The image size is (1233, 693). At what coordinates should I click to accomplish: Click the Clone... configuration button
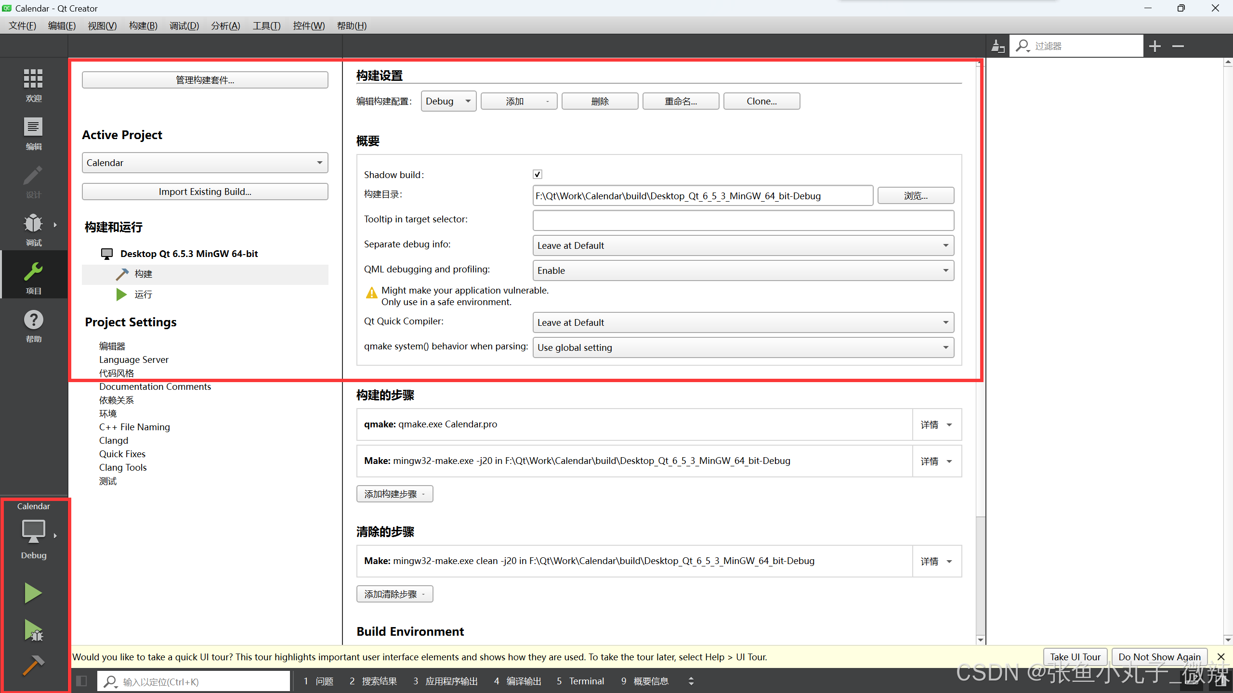click(x=761, y=101)
